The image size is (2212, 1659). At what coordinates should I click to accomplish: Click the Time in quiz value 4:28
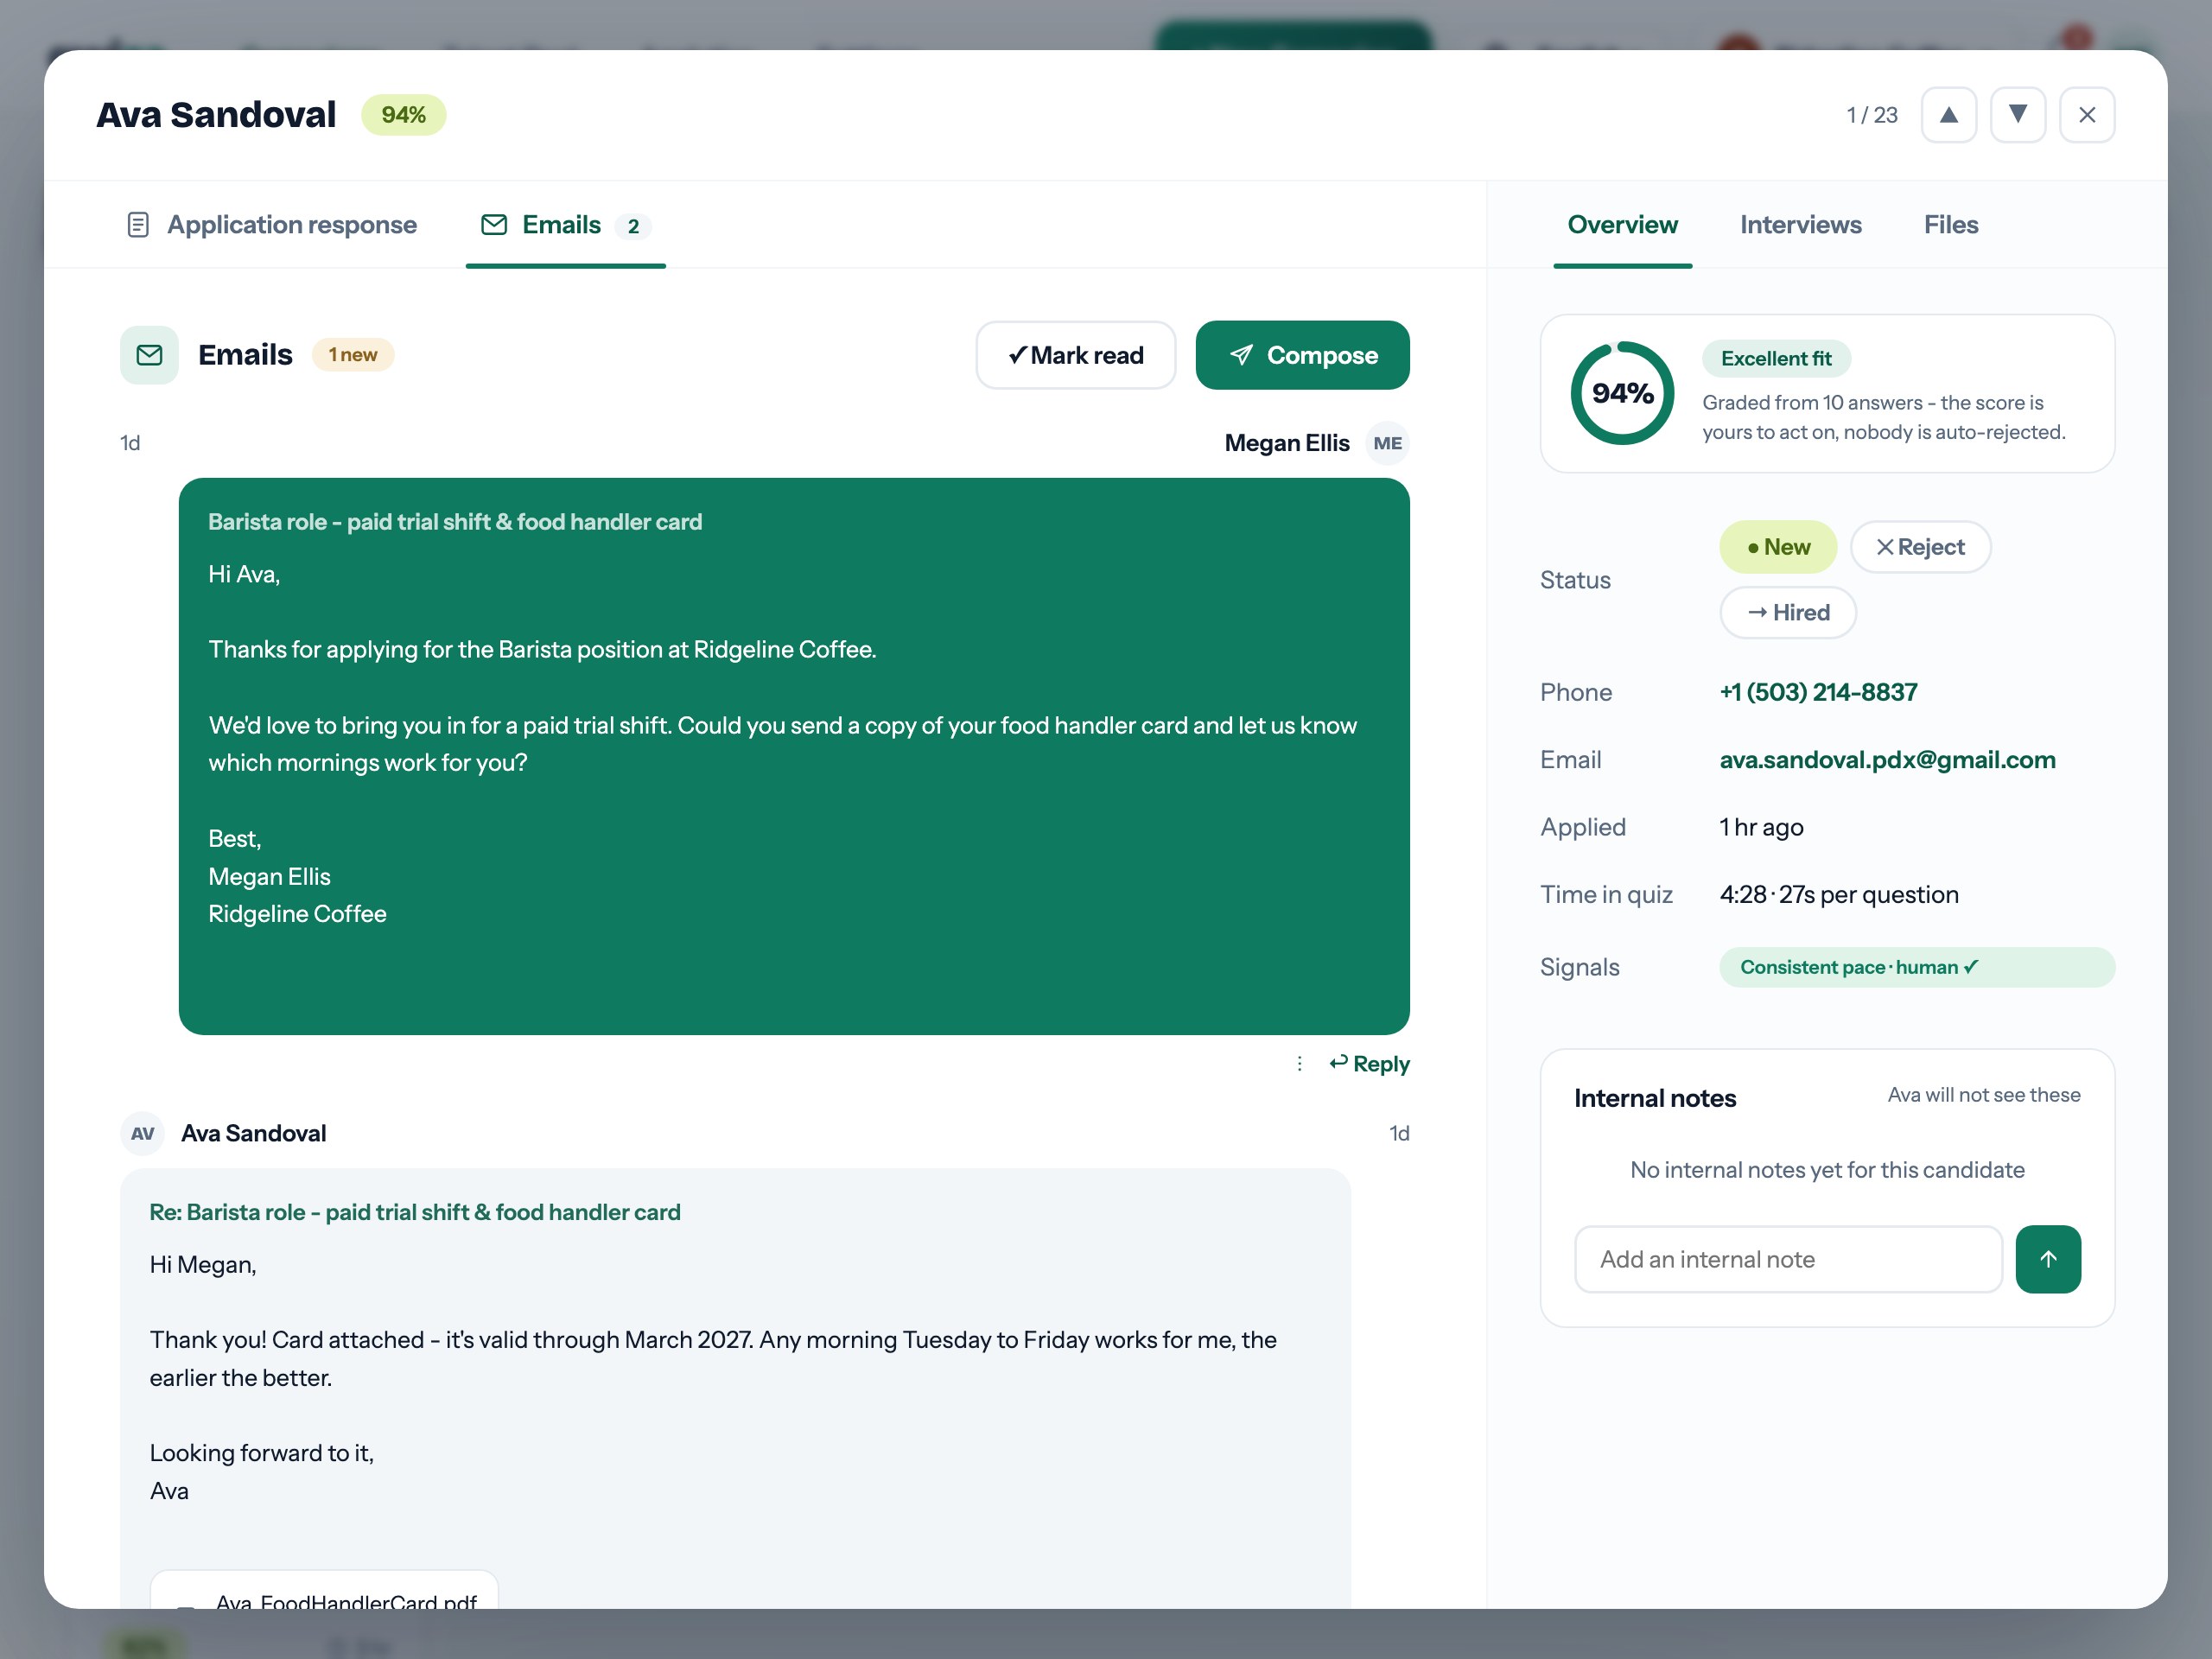click(1838, 894)
